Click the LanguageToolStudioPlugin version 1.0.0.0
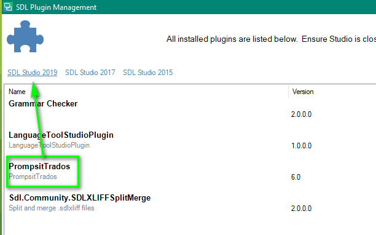 pos(301,146)
